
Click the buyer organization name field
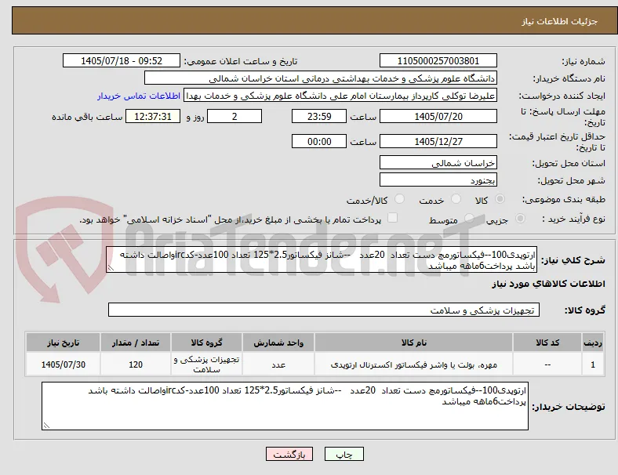pos(321,78)
